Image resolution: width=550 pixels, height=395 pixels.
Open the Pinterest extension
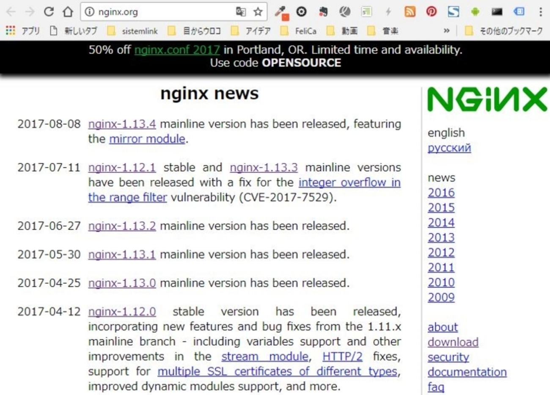click(431, 12)
